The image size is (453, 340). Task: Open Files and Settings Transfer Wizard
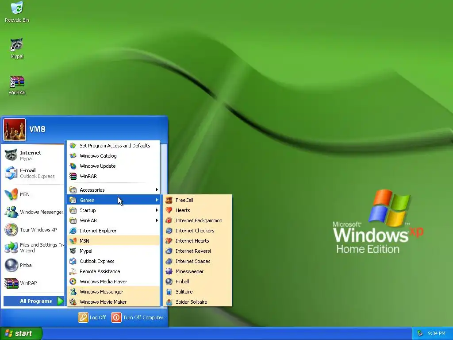(33, 247)
